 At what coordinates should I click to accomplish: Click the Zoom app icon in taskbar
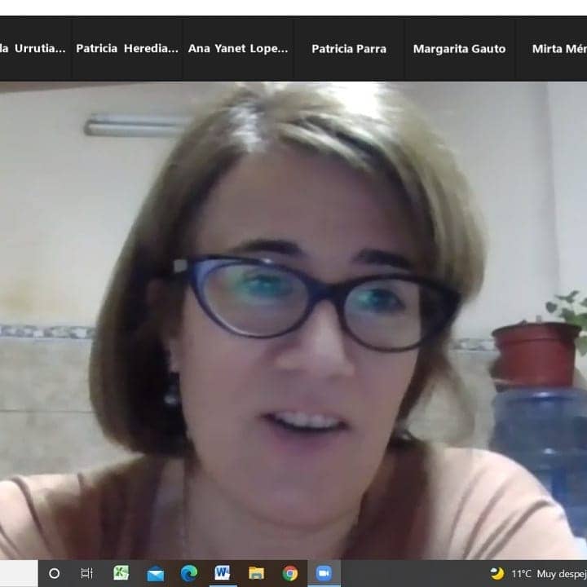click(x=324, y=573)
